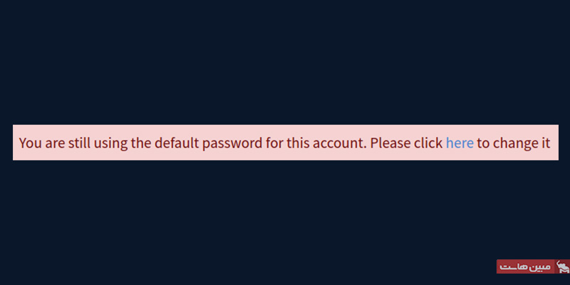This screenshot has height=285, width=570.
Task: Click the Persian "مبین هاست" watermark text
Action: (525, 266)
